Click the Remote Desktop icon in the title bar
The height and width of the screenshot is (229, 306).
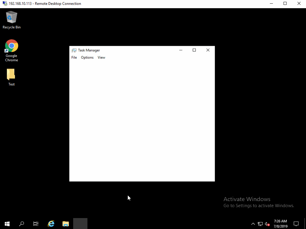pos(4,3)
